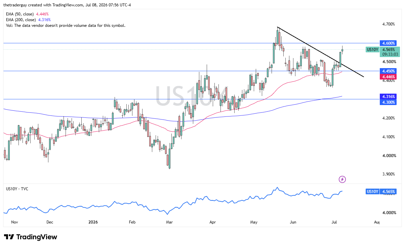Click the TradingView logo at bottom

click(x=31, y=237)
